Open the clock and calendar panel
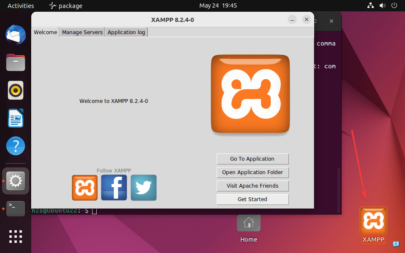The image size is (405, 253). click(218, 5)
